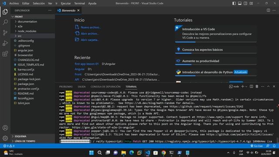
Task: Switch to SALIDA panel tab
Action: point(82,86)
